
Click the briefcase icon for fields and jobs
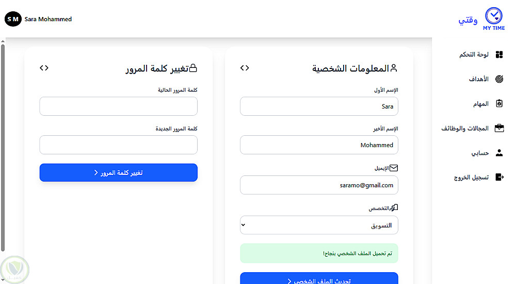tap(499, 128)
